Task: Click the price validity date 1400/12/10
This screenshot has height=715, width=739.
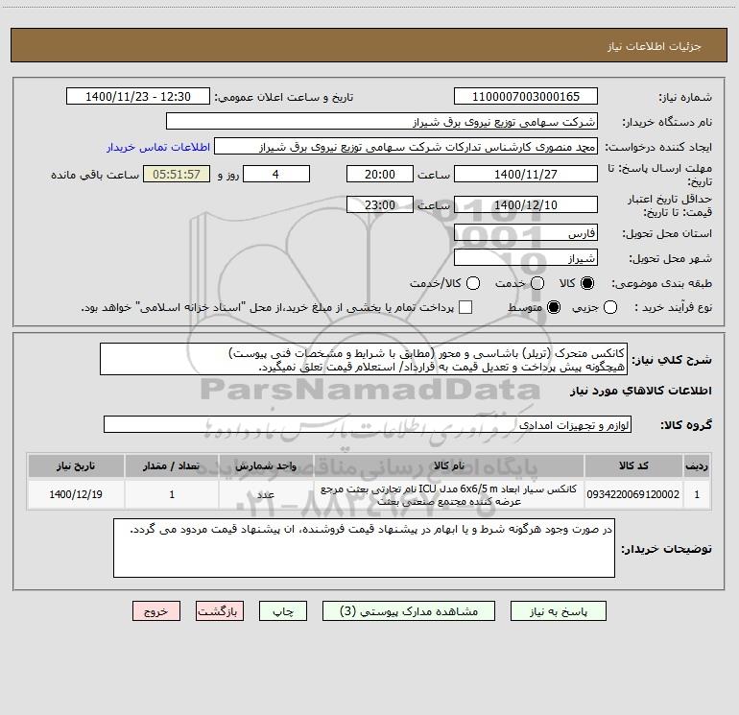Action: point(526,204)
